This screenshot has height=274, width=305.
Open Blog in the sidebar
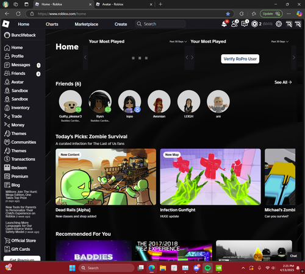click(12, 185)
